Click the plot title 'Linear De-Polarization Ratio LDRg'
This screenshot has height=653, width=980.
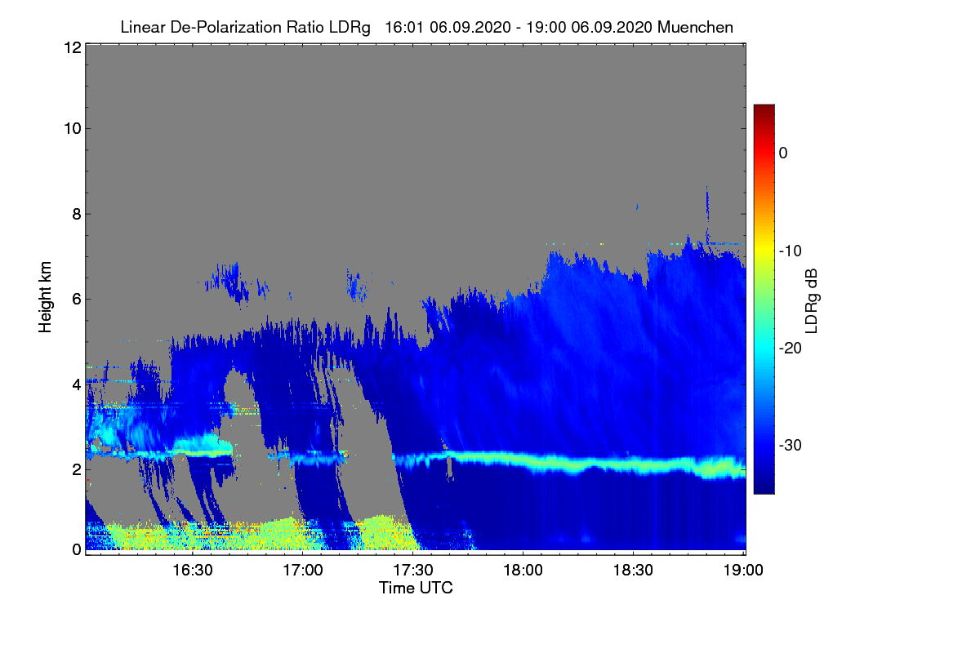(x=245, y=28)
